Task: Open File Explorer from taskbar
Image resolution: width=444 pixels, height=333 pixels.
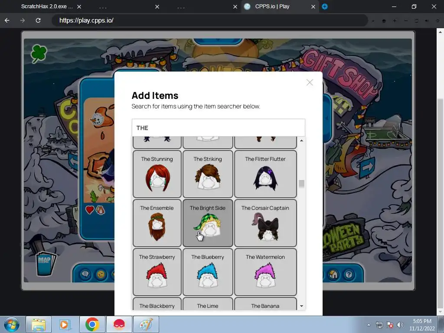Action: click(x=39, y=324)
